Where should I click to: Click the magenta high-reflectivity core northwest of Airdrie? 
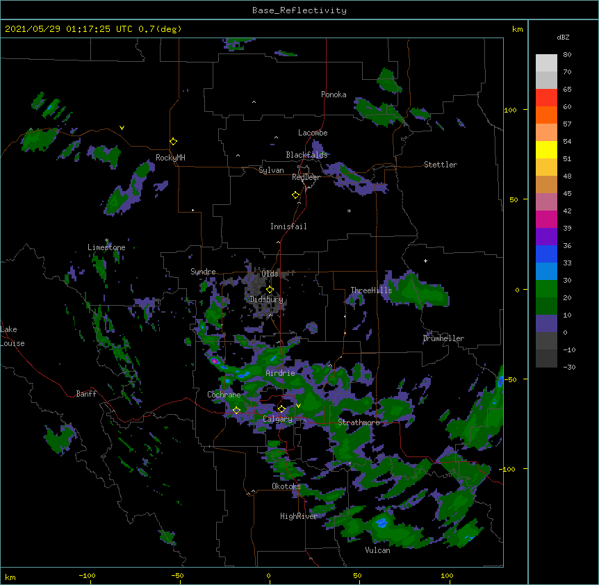(215, 361)
